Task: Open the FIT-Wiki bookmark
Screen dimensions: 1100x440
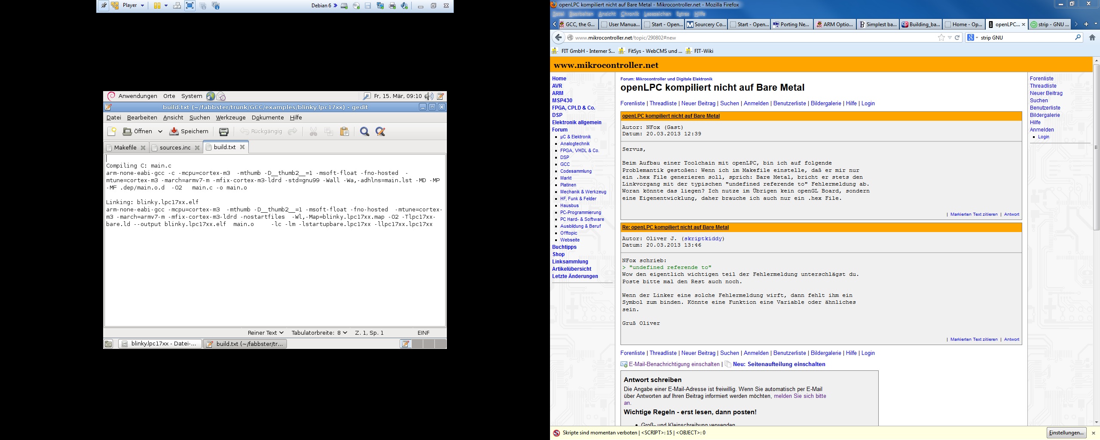Action: [x=699, y=51]
